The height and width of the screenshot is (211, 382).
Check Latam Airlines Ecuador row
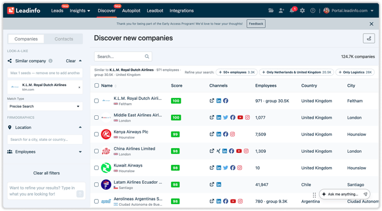coord(96,184)
